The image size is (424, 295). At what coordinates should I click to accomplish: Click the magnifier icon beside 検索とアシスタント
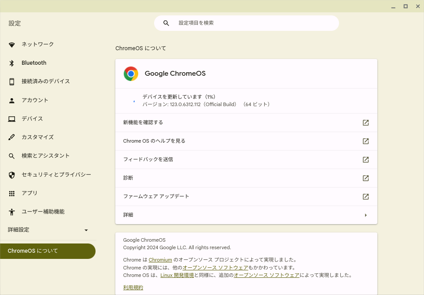pos(11,156)
